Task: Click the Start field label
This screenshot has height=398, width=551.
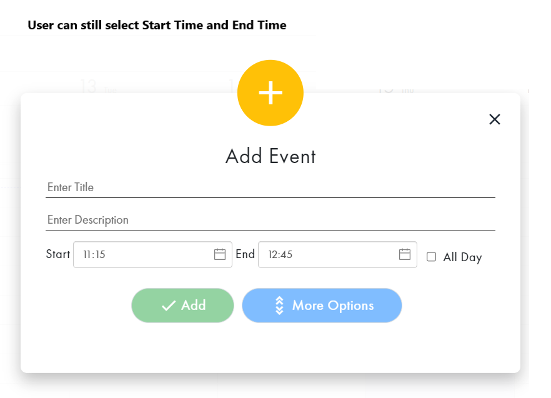Action: 57,254
